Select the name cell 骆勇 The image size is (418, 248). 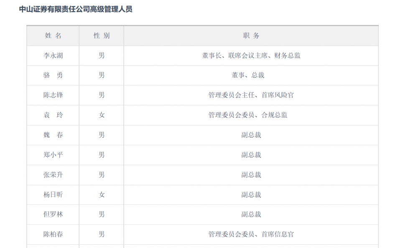(53, 75)
